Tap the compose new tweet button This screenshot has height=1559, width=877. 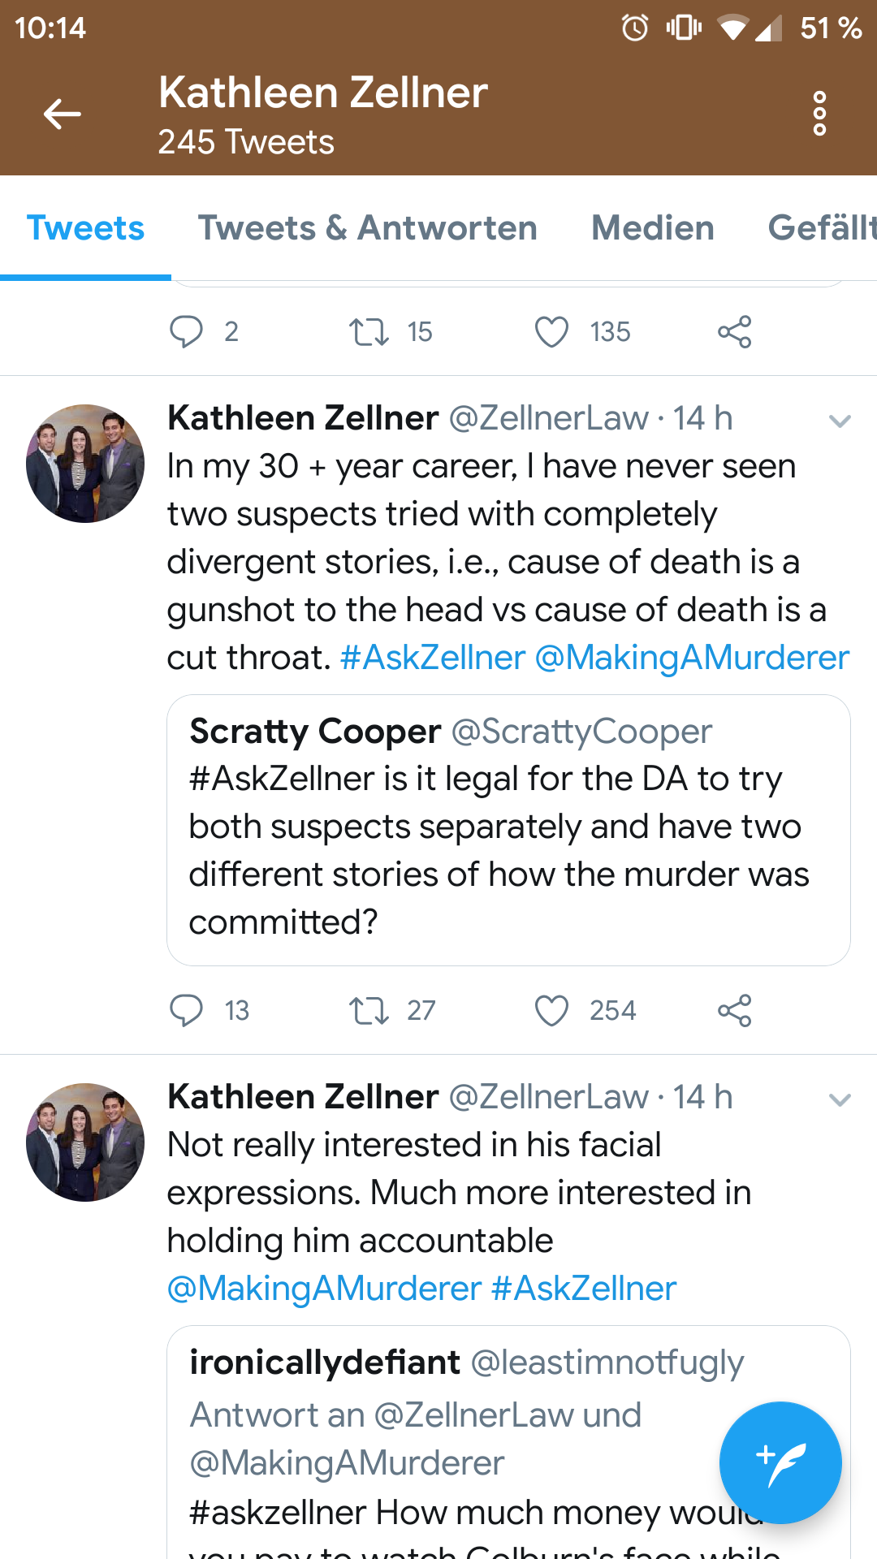[780, 1462]
